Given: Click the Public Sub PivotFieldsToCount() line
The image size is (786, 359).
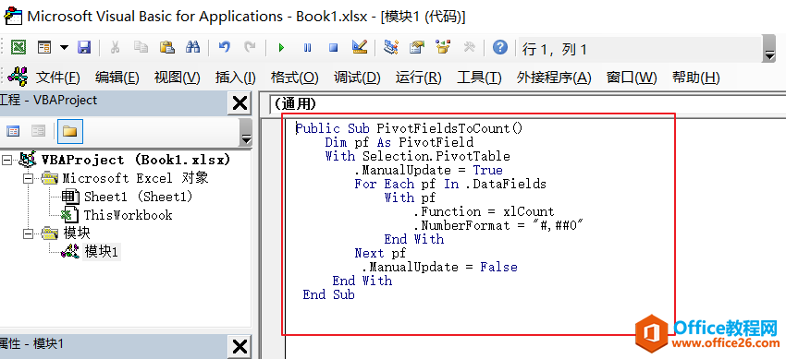Looking at the screenshot, I should pos(410,129).
